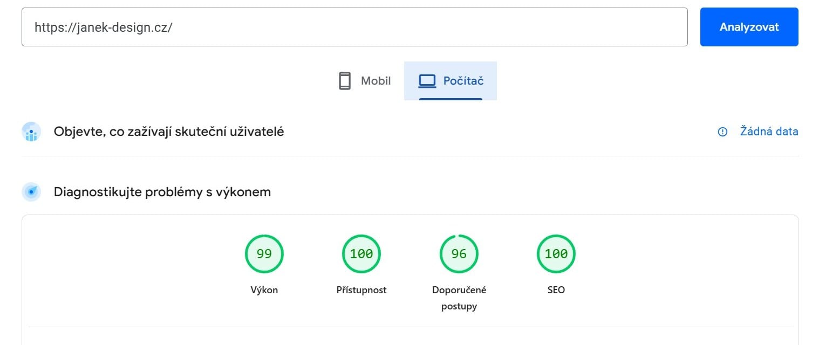
Task: Click the Doporučené postupy label
Action: click(459, 298)
